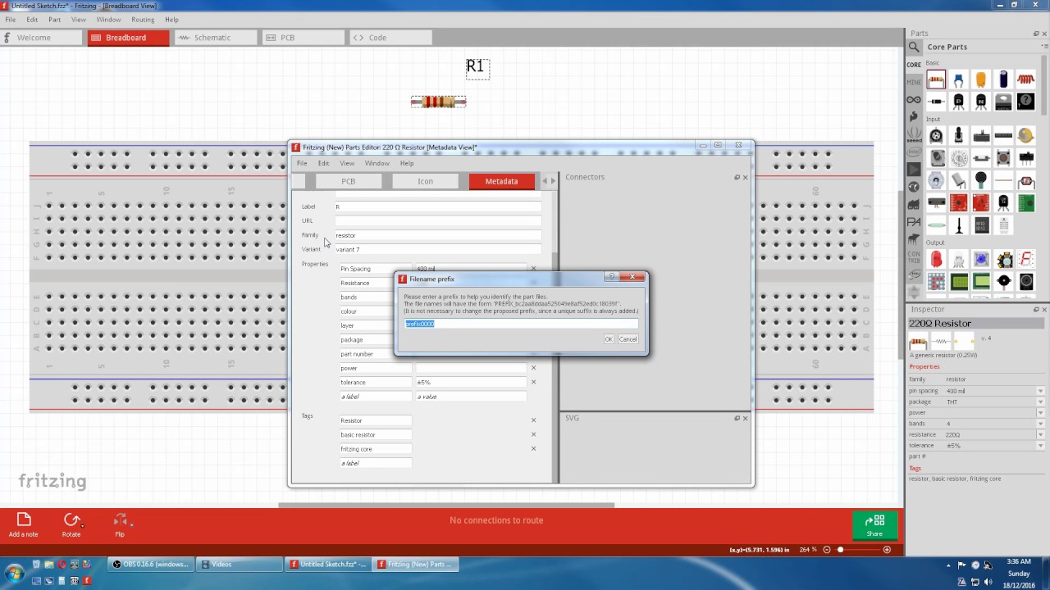This screenshot has width=1050, height=590.
Task: Open the Parts Editor Window menu
Action: [x=377, y=163]
